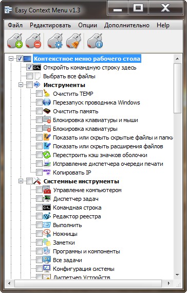187x293 pixels.
Task: Click the tools icon beside Системные инструменты
Action: (x=37, y=181)
